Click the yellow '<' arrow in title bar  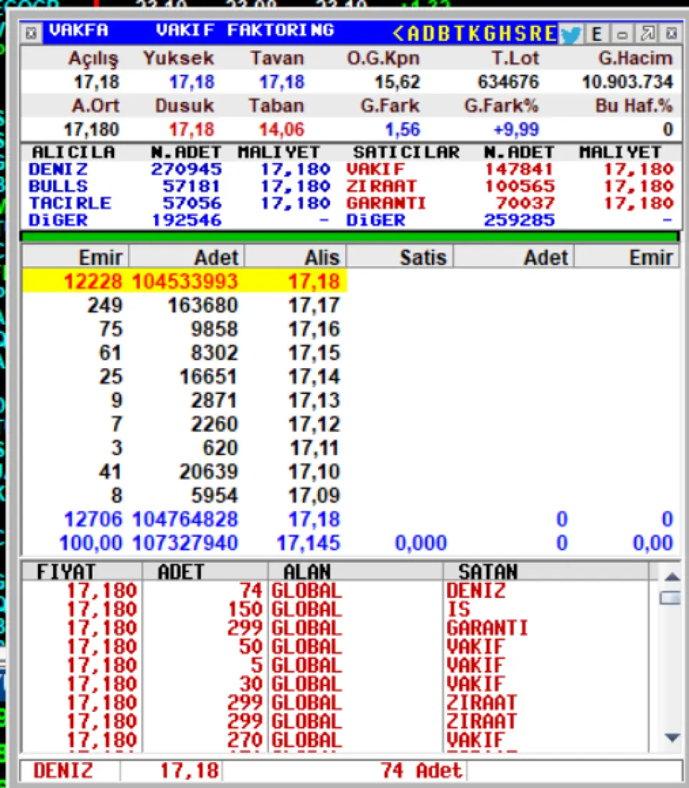tap(399, 33)
